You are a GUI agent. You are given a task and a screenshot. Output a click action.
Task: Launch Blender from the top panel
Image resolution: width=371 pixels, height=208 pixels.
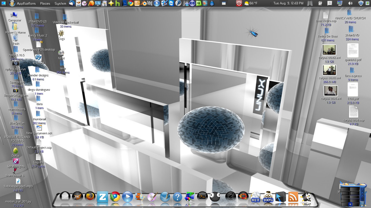(x=144, y=3)
